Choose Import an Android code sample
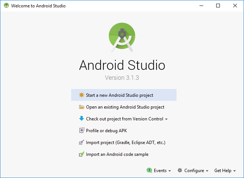This screenshot has width=244, height=178. click(x=124, y=154)
